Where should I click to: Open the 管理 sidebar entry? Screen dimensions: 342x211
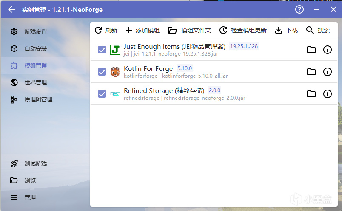tap(44, 197)
